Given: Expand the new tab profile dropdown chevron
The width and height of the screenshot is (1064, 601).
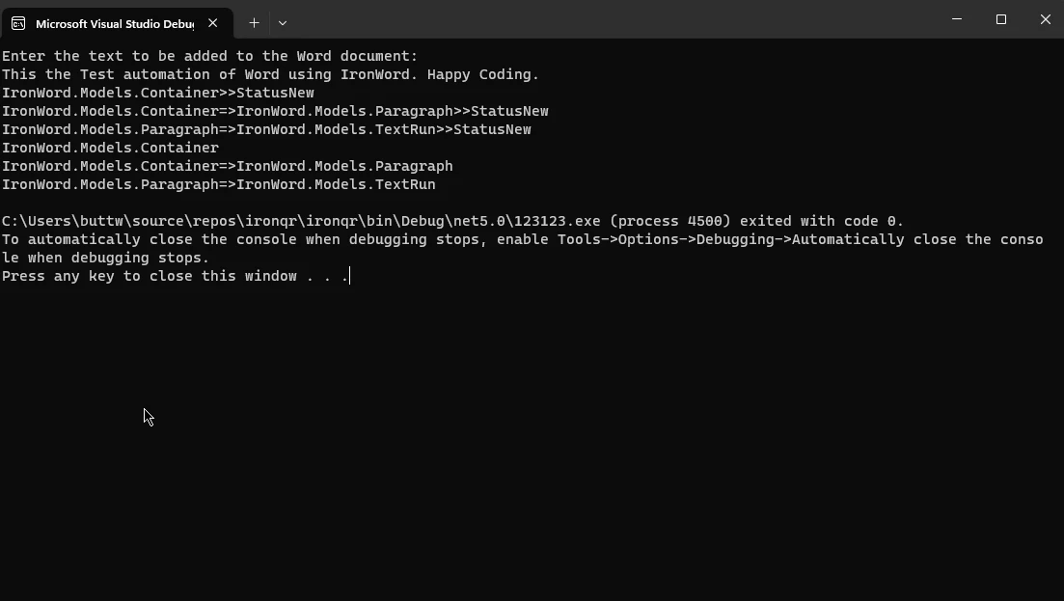Looking at the screenshot, I should pyautogui.click(x=283, y=23).
